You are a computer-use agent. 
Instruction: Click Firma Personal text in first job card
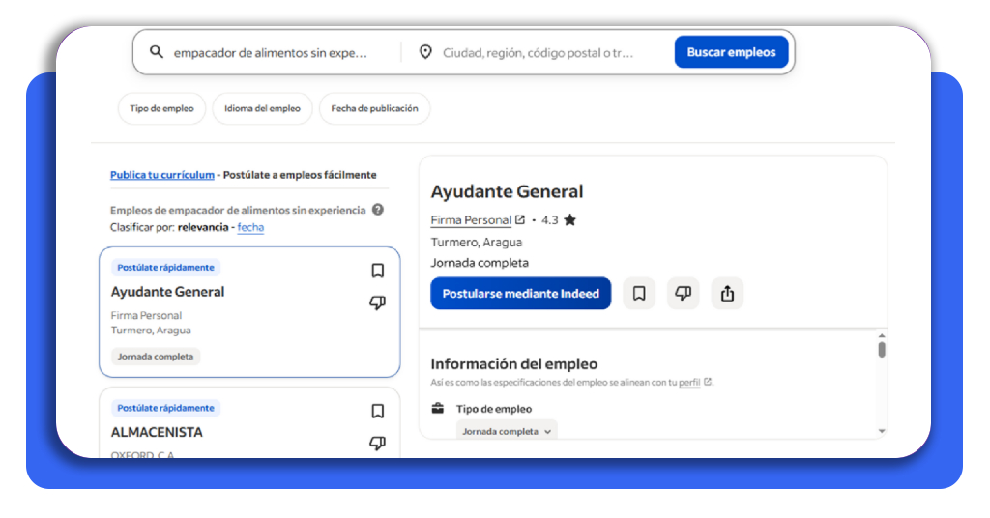click(147, 315)
